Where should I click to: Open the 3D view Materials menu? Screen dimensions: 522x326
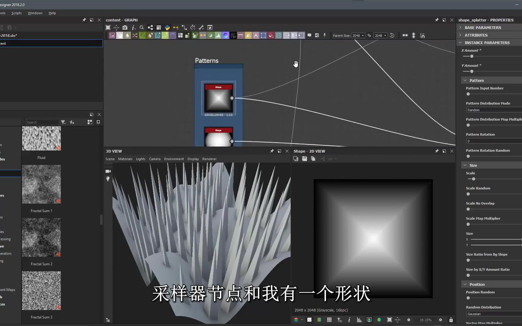point(125,159)
